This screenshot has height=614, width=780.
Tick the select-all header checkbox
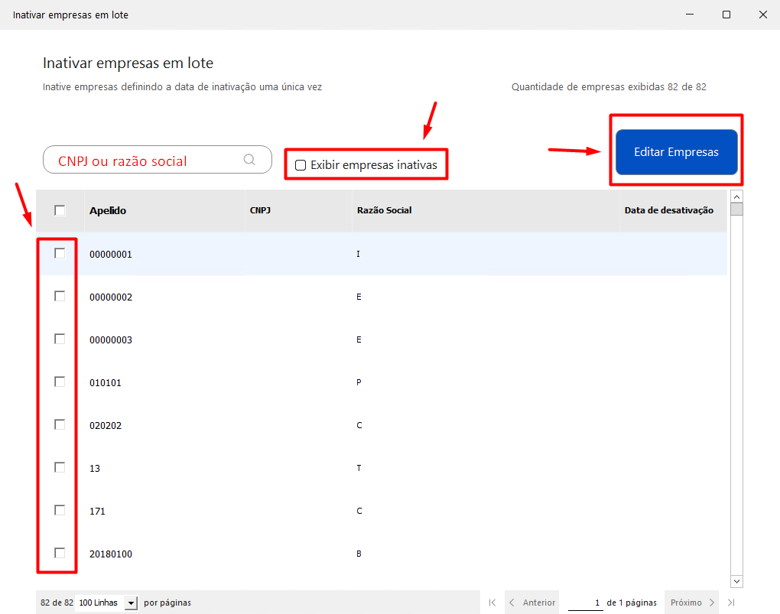click(60, 210)
